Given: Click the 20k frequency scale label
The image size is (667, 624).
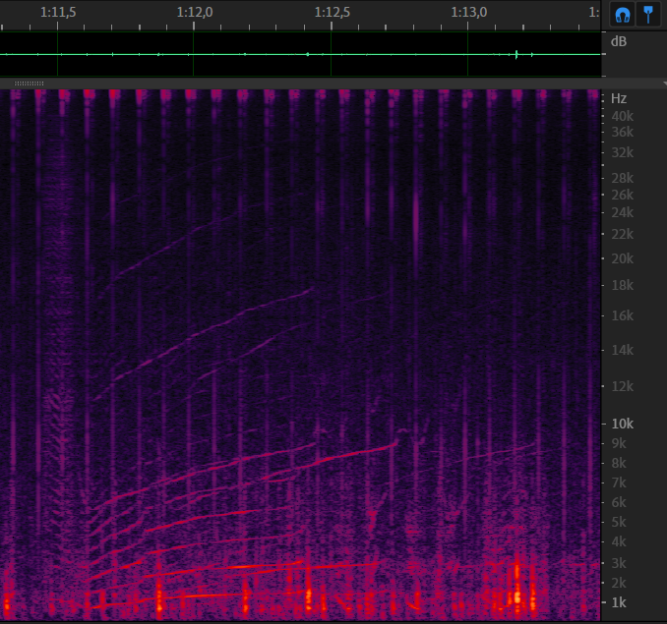Looking at the screenshot, I should pos(623,258).
